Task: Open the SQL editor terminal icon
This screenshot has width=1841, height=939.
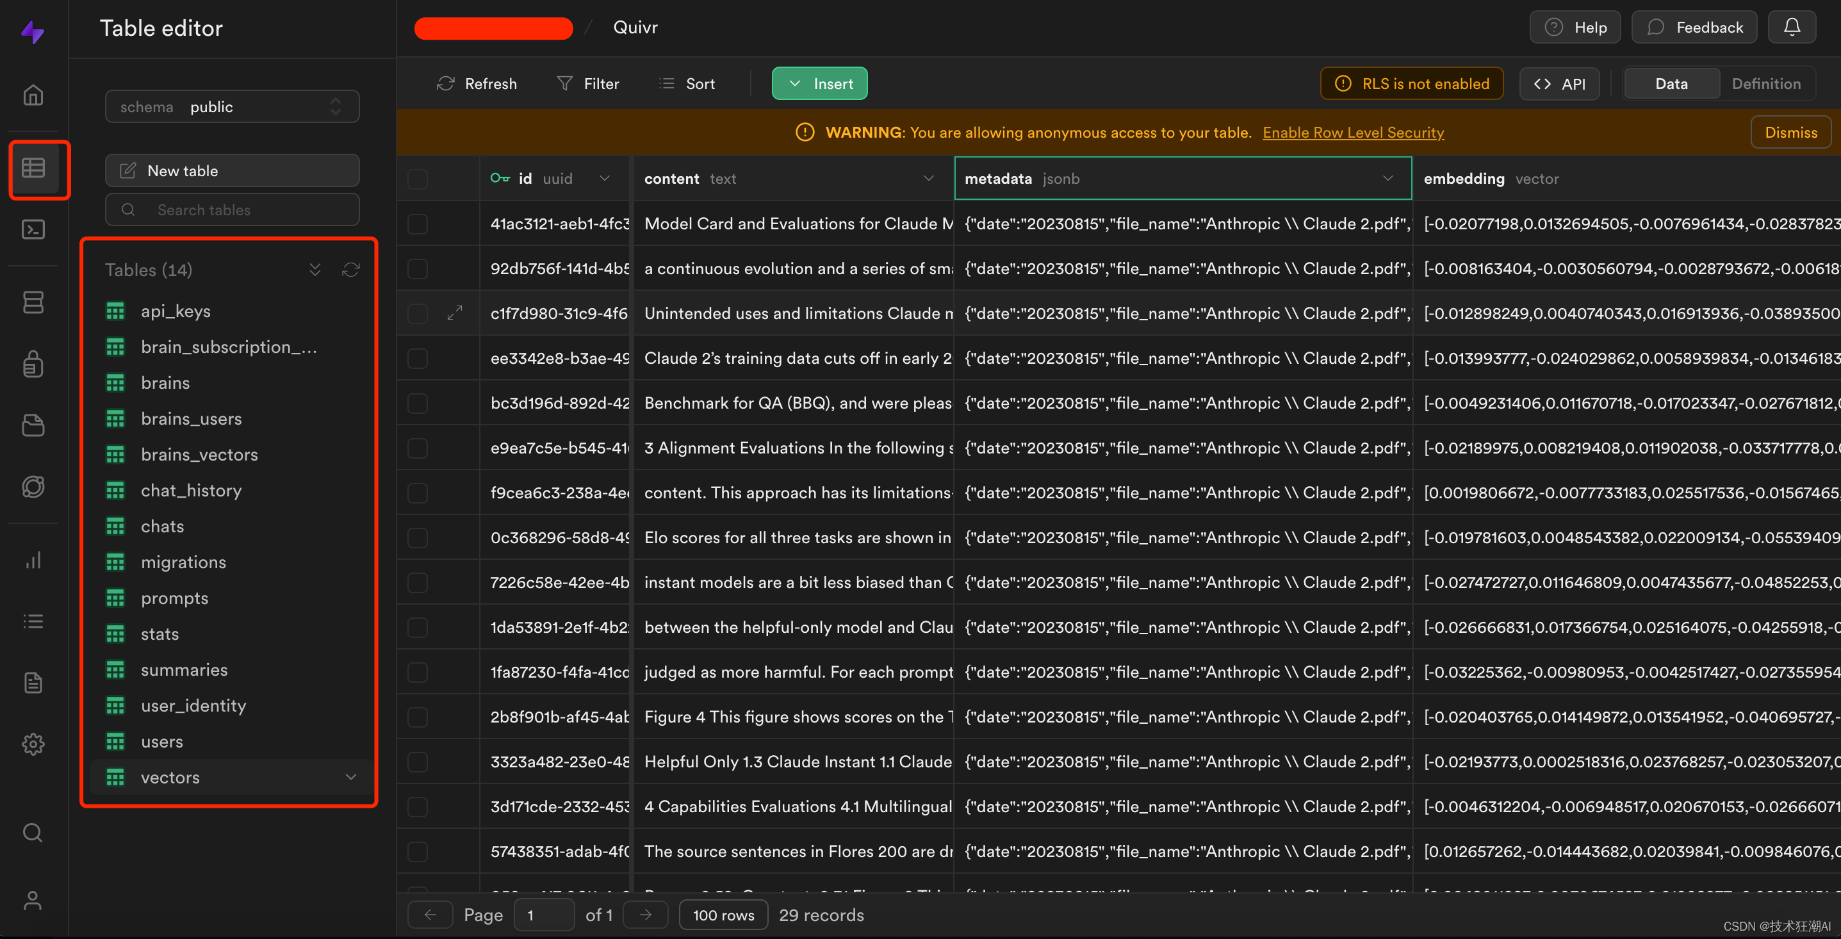Action: click(x=33, y=229)
